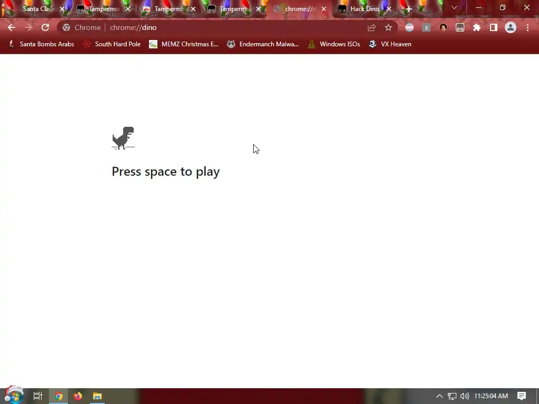
Task: Open the notification action center icon
Action: coord(522,396)
